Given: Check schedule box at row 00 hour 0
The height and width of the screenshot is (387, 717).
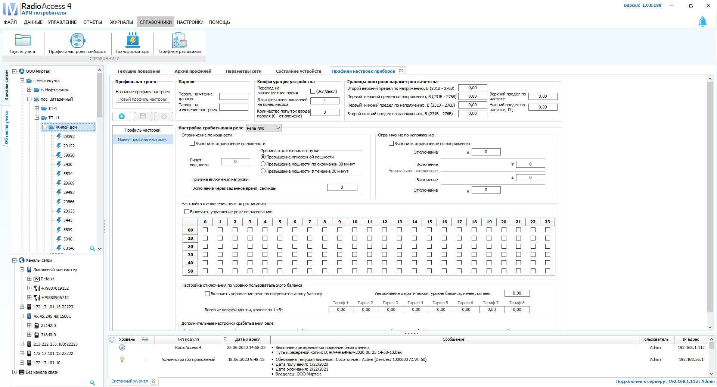Looking at the screenshot, I should 205,230.
